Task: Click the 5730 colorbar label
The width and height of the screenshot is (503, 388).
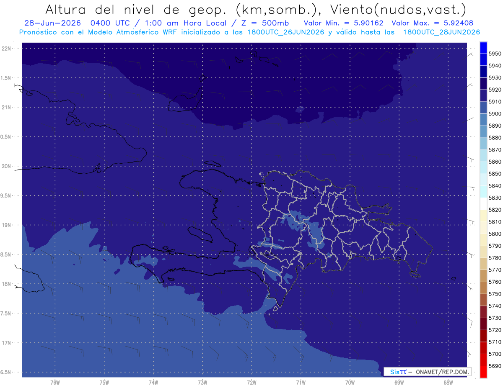Action: pos(495,318)
